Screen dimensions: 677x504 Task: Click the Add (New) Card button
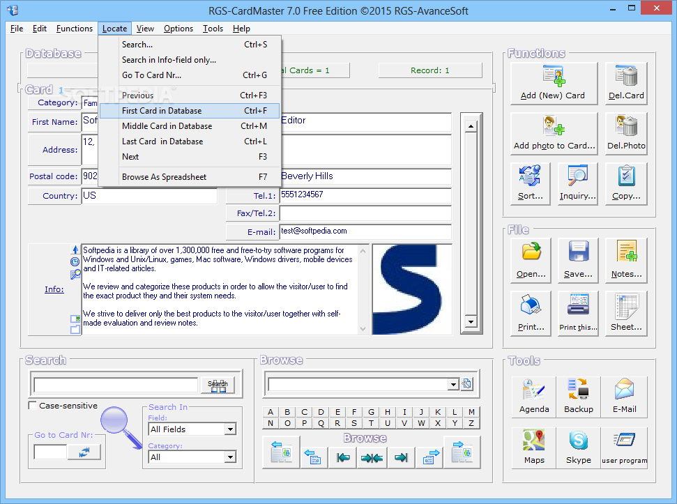pos(554,83)
